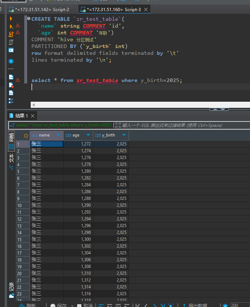The width and height of the screenshot is (250, 307).
Task: Collapse the CREATE TABLE code fold marker
Action: (28, 19)
